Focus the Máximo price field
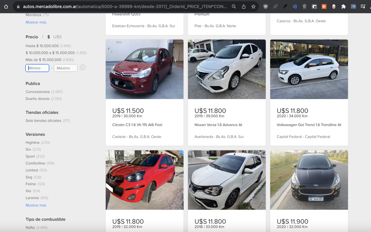The height and width of the screenshot is (232, 371). coord(66,68)
